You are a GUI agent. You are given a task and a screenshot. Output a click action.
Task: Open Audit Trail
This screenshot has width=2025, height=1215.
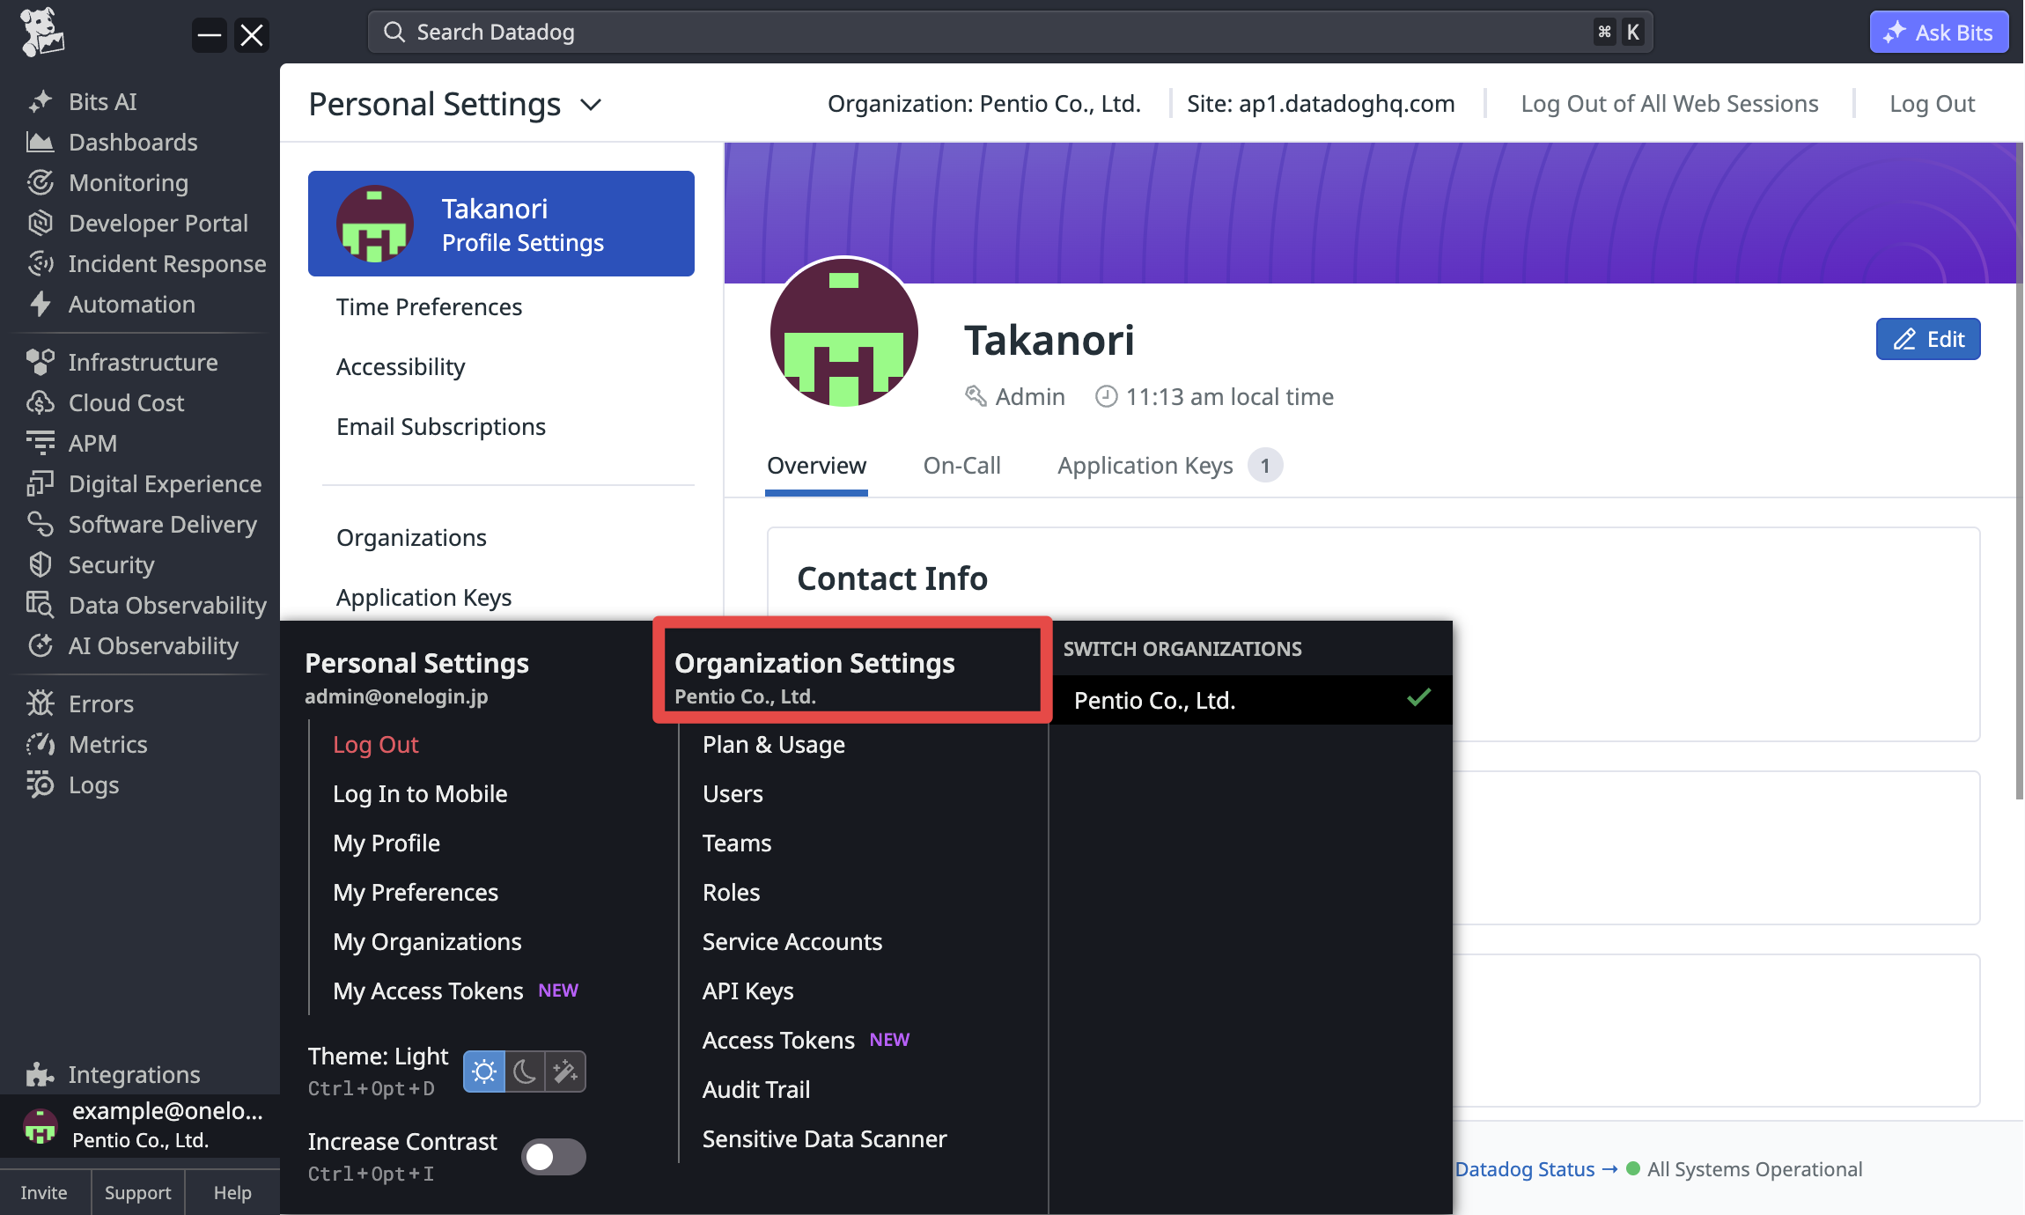pos(756,1089)
